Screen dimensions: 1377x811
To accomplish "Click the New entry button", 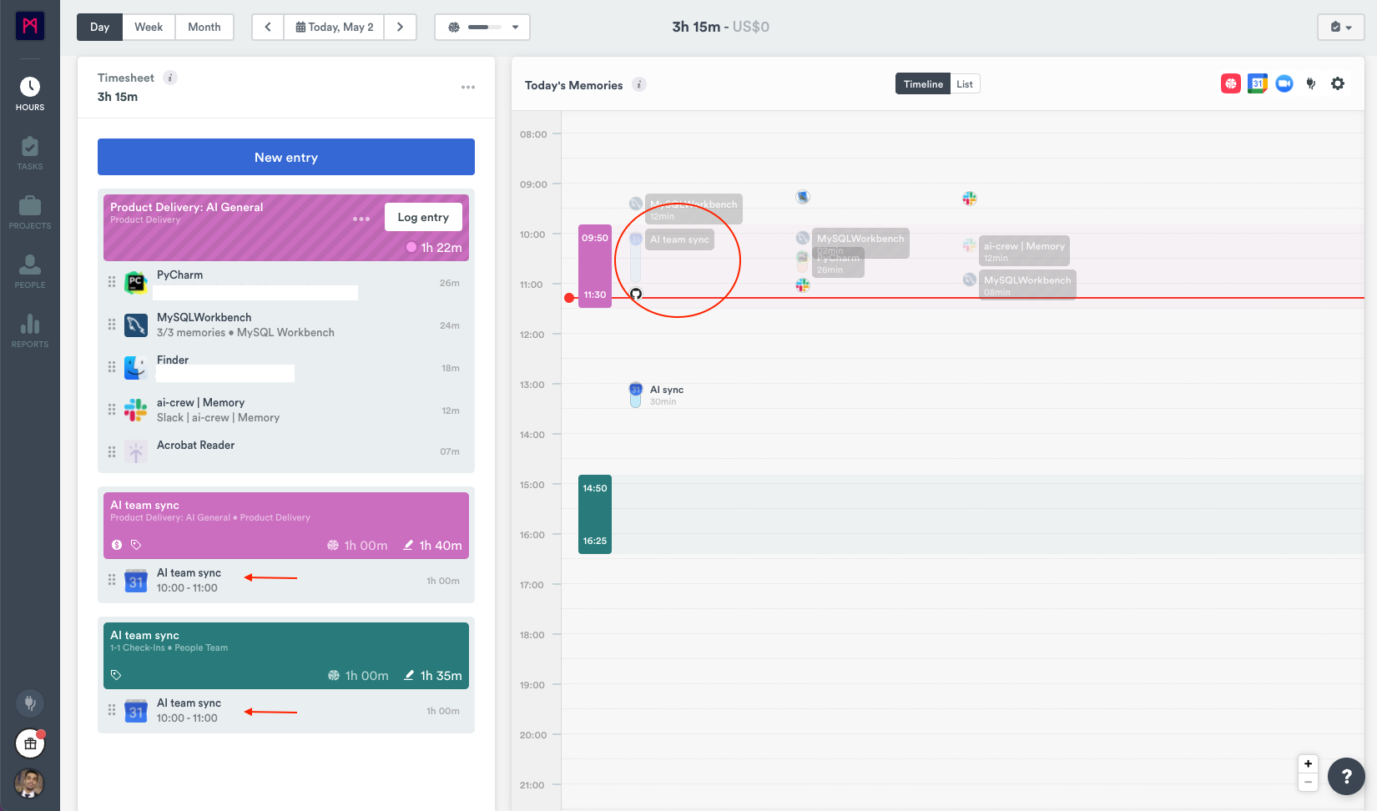I will tap(286, 157).
